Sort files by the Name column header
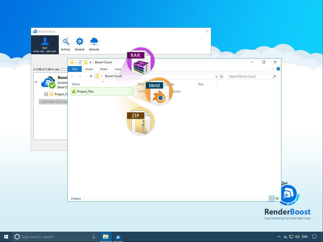The width and height of the screenshot is (323, 242). click(x=76, y=84)
